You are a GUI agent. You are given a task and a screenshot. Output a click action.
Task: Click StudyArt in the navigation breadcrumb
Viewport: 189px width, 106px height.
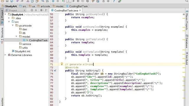coord(9,6)
